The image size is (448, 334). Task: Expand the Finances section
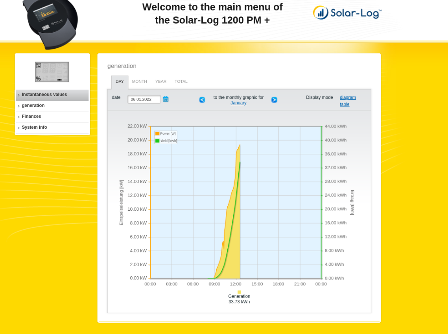[x=31, y=117]
